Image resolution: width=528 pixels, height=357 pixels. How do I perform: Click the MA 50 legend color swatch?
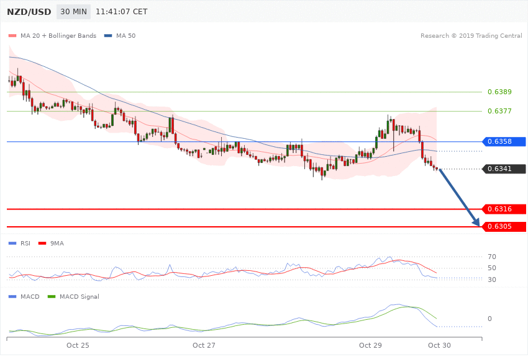point(108,35)
